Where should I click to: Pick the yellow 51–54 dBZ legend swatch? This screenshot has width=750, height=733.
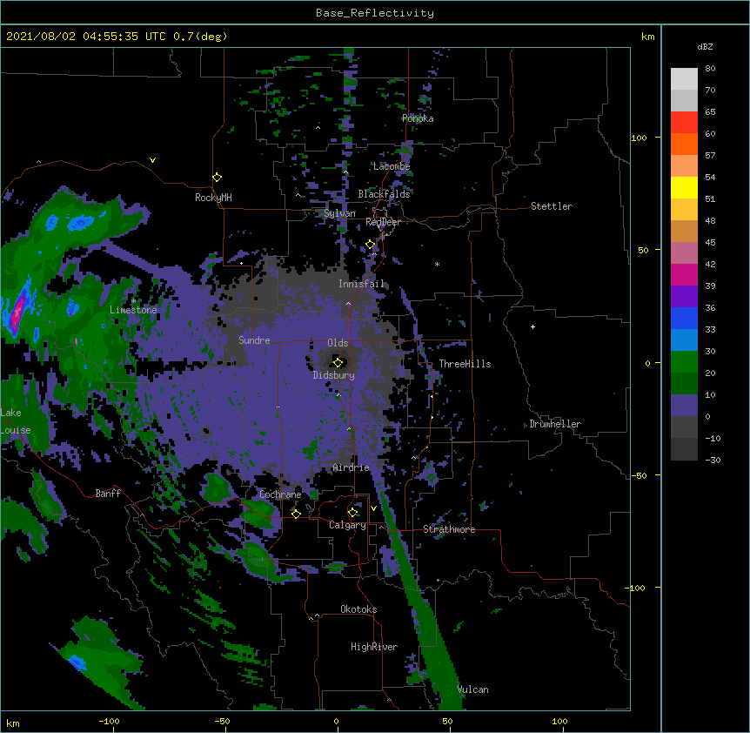pyautogui.click(x=684, y=187)
